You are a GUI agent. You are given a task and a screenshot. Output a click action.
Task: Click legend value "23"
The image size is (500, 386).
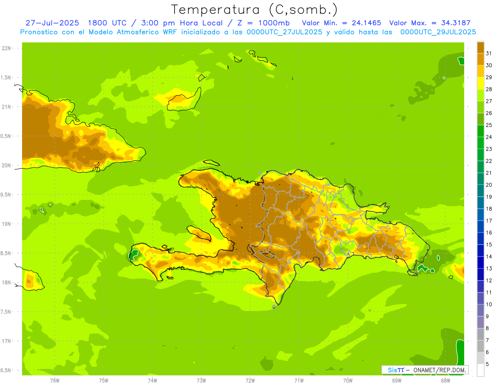tap(489, 149)
